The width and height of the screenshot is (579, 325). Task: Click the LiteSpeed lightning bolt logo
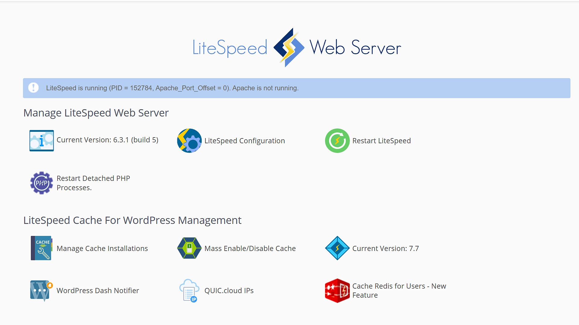click(289, 48)
